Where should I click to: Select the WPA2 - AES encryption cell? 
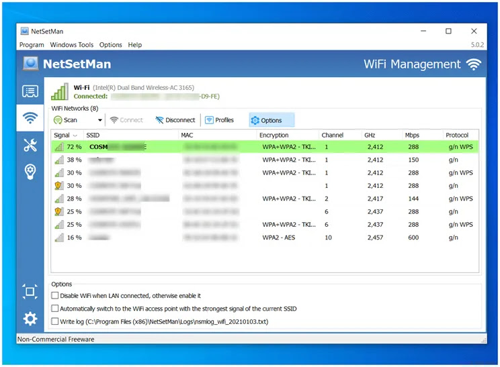(278, 238)
